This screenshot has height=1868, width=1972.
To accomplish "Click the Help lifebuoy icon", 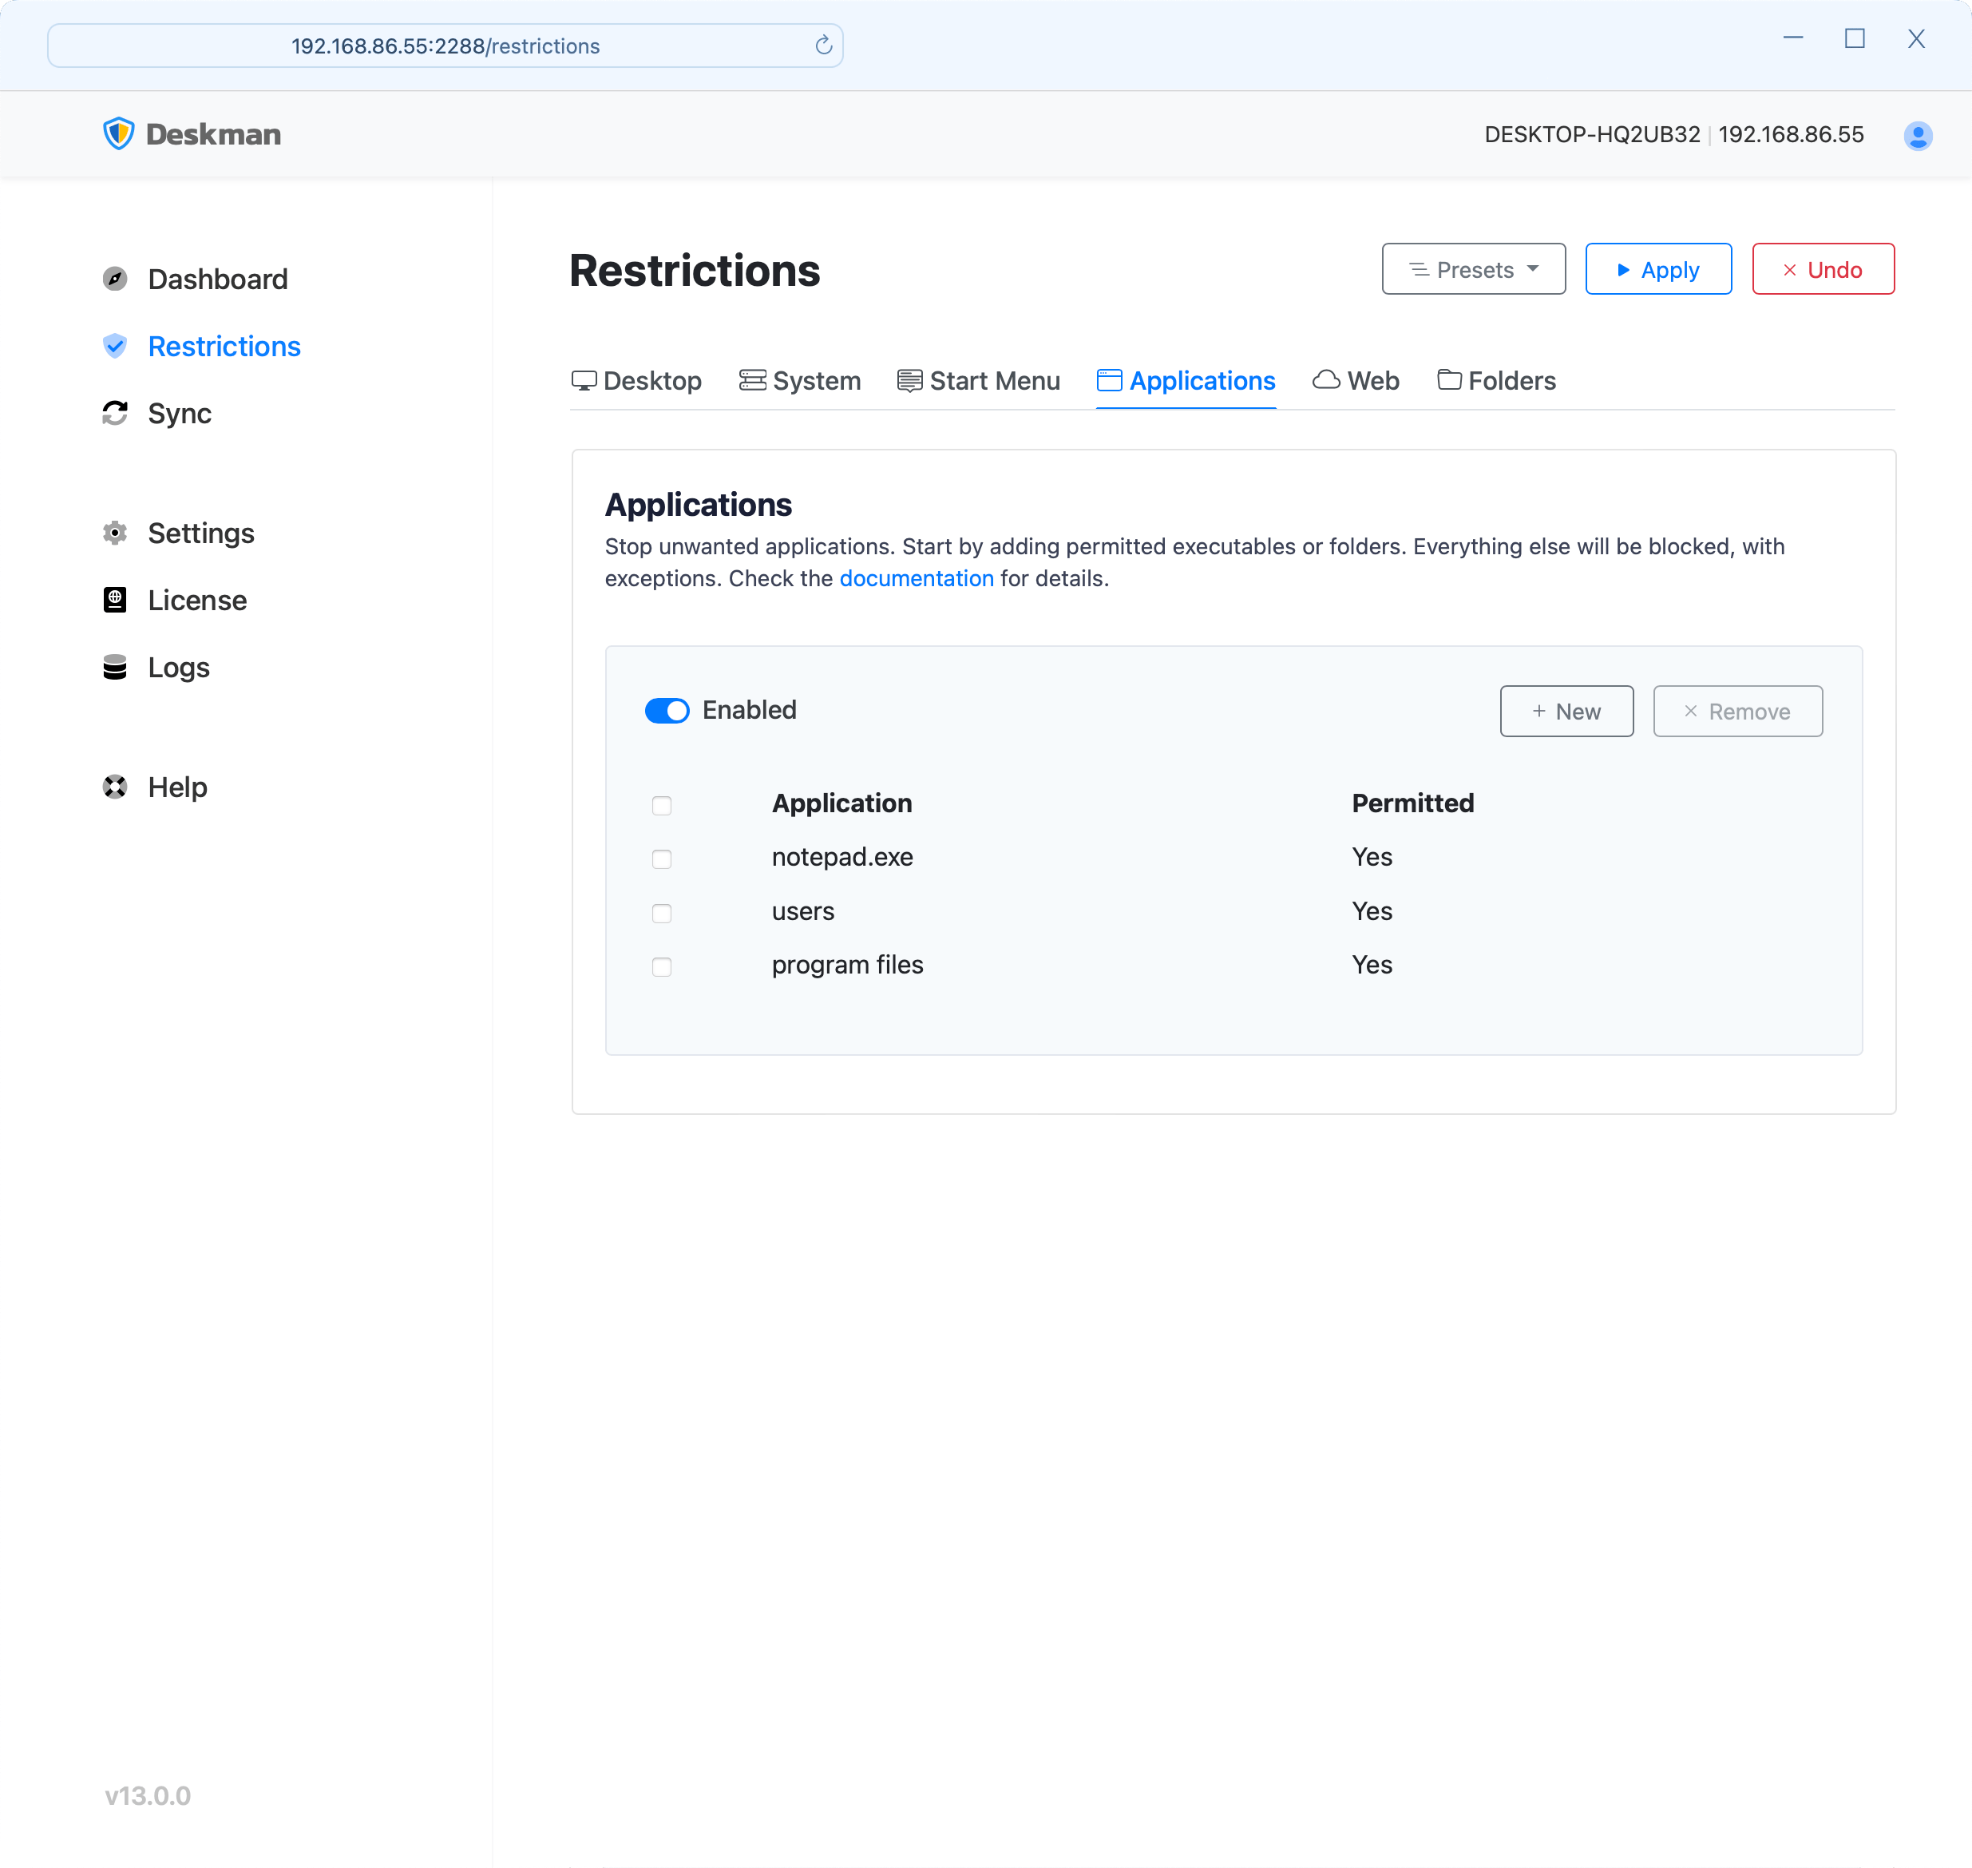I will (116, 787).
